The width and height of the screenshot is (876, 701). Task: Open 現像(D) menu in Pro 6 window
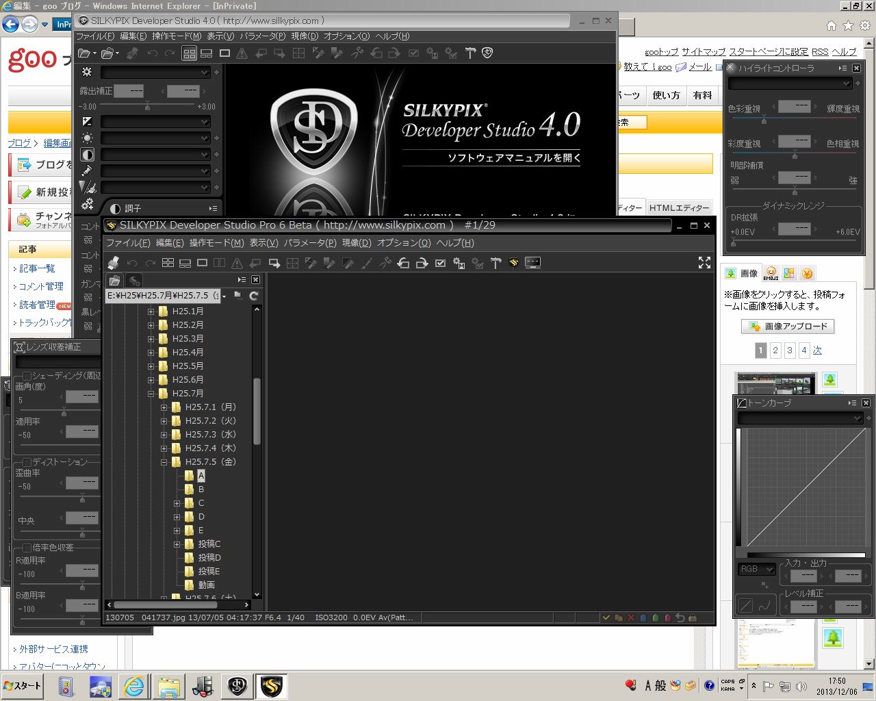(x=357, y=243)
